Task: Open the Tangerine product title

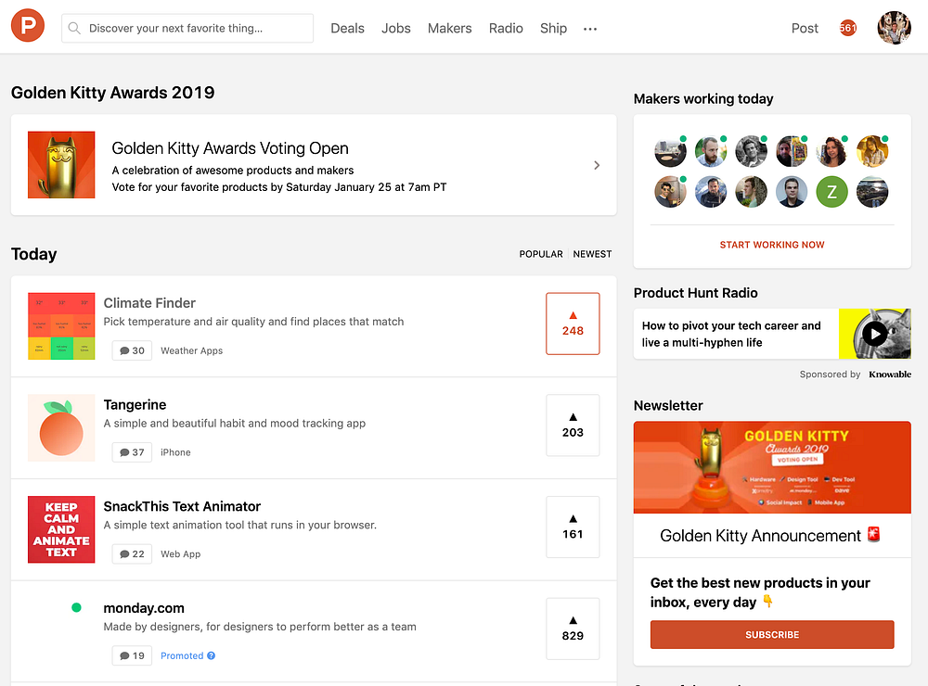Action: pyautogui.click(x=135, y=404)
